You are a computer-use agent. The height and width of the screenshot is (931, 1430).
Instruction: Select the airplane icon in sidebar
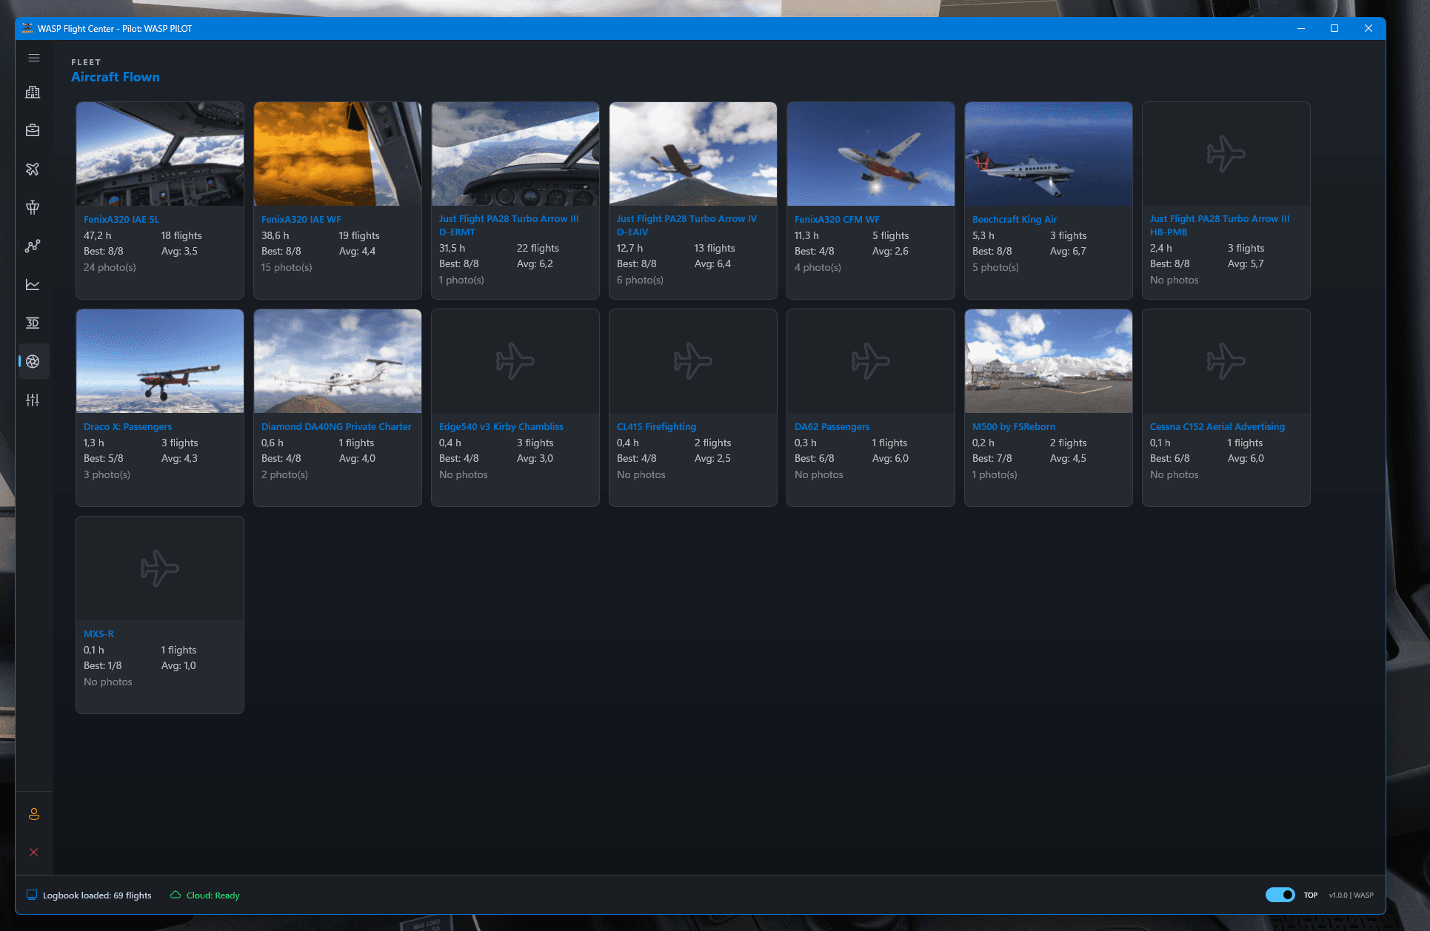coord(33,169)
